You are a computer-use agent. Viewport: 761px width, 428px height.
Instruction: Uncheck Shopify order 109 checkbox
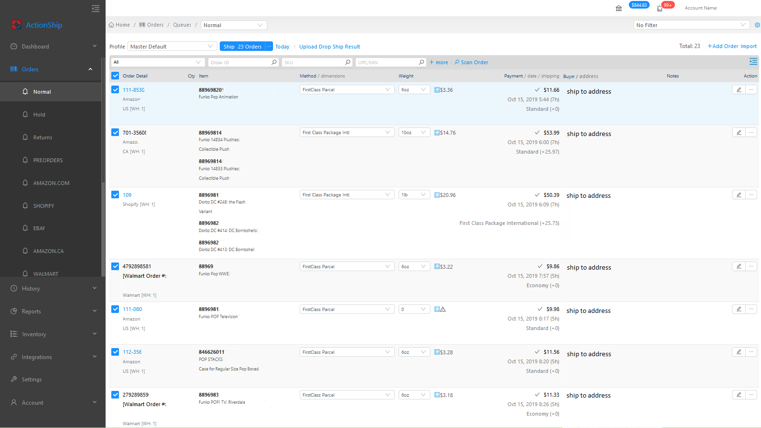[x=115, y=195]
